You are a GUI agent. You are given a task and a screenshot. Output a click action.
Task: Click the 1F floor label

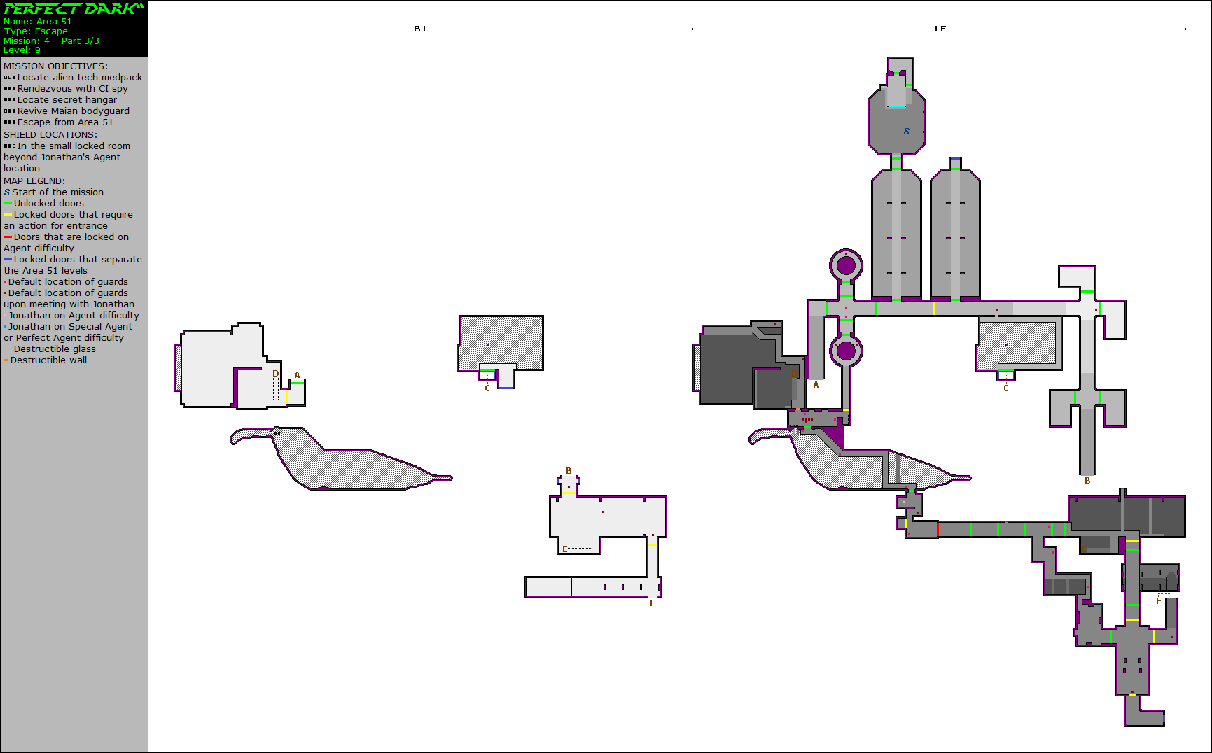939,29
